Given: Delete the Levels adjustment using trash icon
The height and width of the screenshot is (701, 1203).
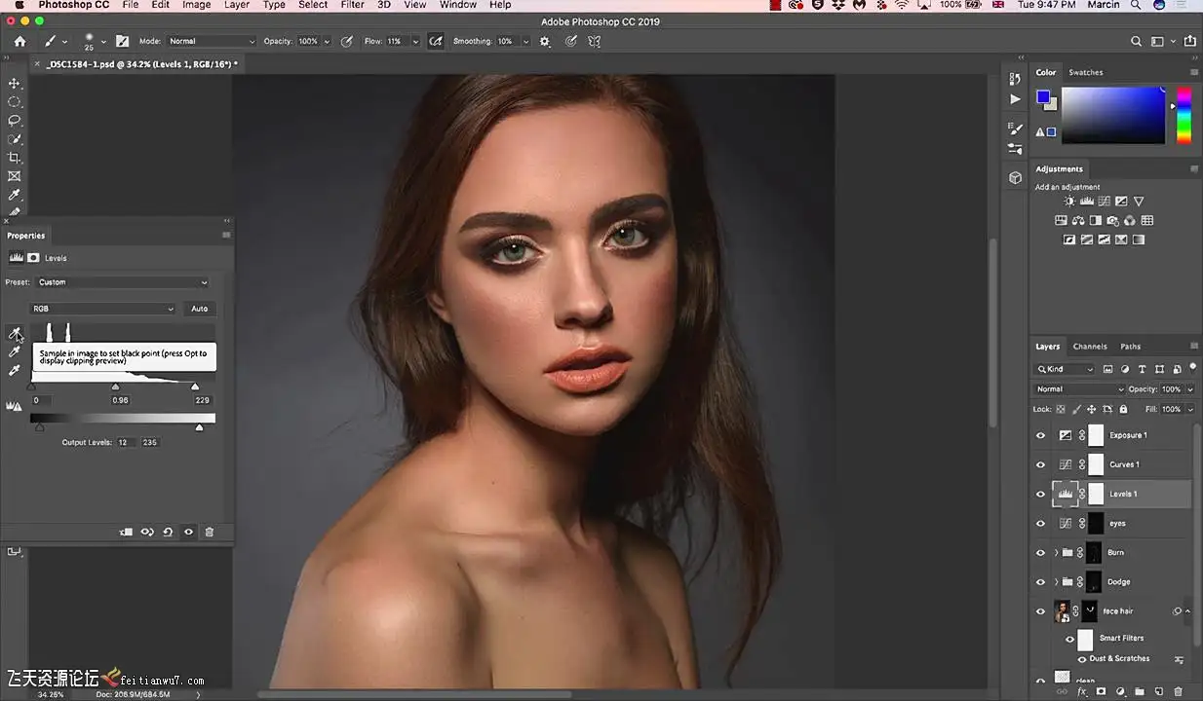Looking at the screenshot, I should click(209, 533).
